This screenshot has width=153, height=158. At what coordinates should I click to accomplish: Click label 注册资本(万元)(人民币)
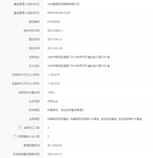pos(26,75)
